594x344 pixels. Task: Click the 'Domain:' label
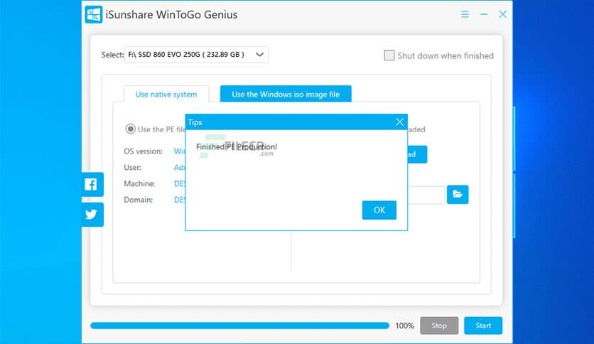(139, 200)
